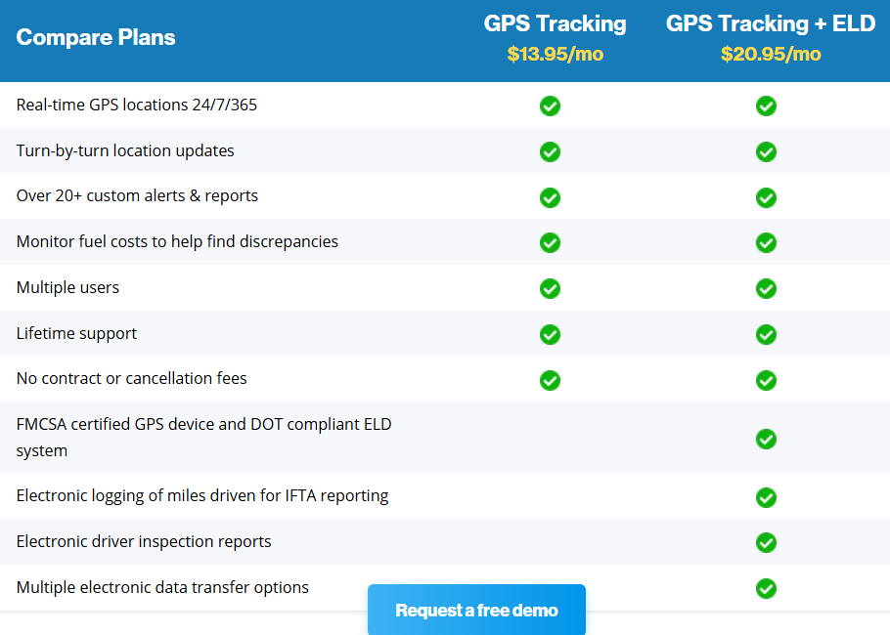Viewport: 890px width, 635px height.
Task: Open the GPS Tracking plan column header
Action: point(555,23)
